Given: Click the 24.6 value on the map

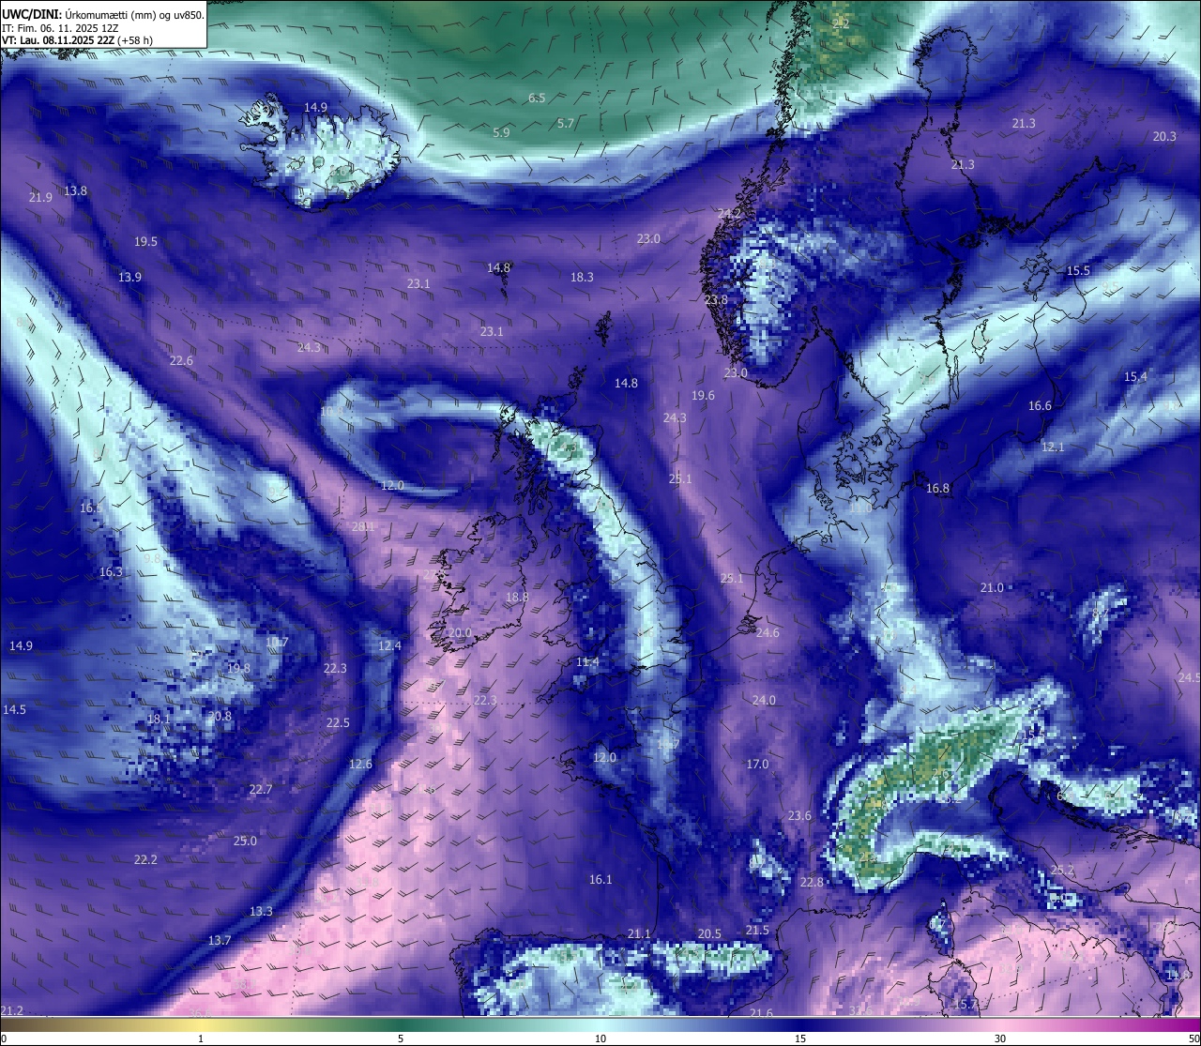Looking at the screenshot, I should [768, 633].
